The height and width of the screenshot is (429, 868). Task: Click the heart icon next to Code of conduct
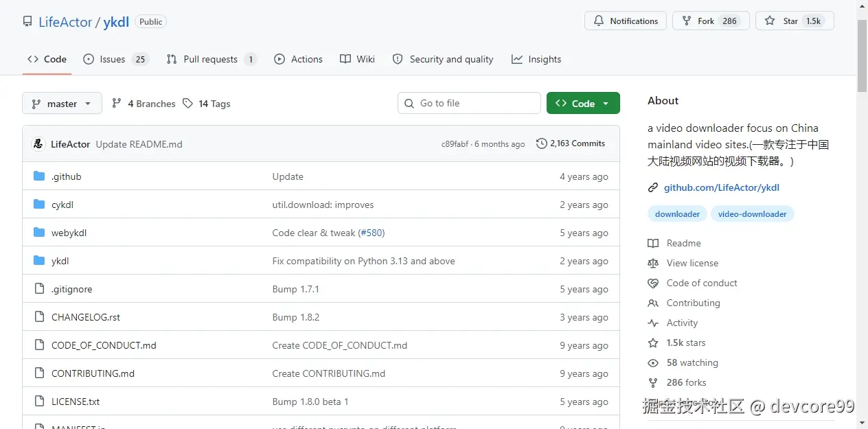point(653,283)
